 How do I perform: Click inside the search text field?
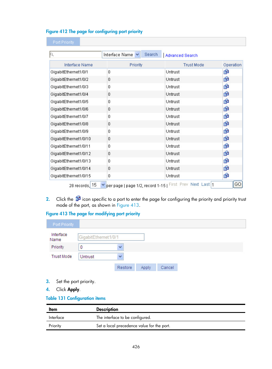point(76,54)
